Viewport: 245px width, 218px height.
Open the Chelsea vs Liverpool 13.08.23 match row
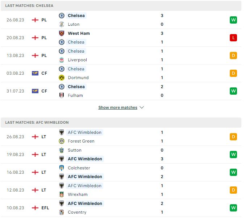point(121,55)
